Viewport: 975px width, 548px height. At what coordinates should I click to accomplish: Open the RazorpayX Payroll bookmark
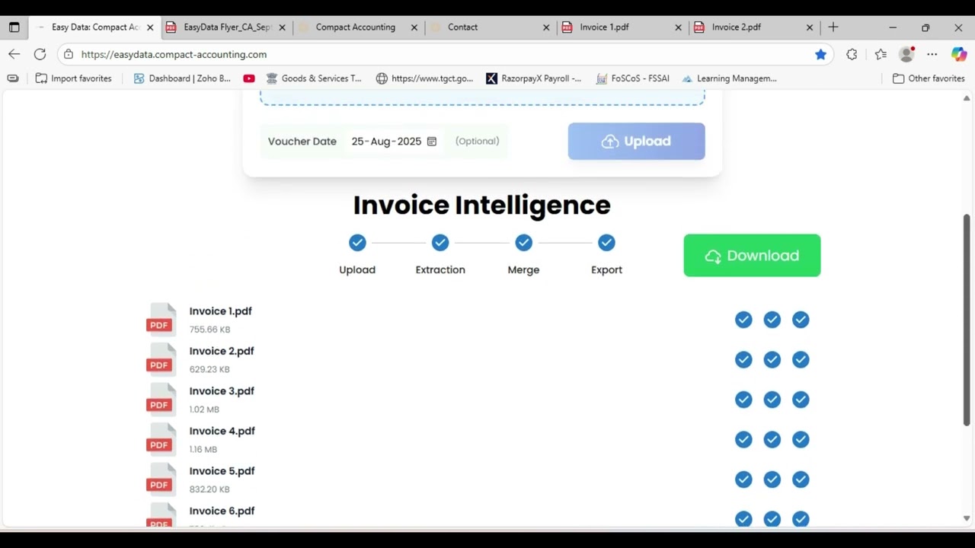pyautogui.click(x=533, y=78)
